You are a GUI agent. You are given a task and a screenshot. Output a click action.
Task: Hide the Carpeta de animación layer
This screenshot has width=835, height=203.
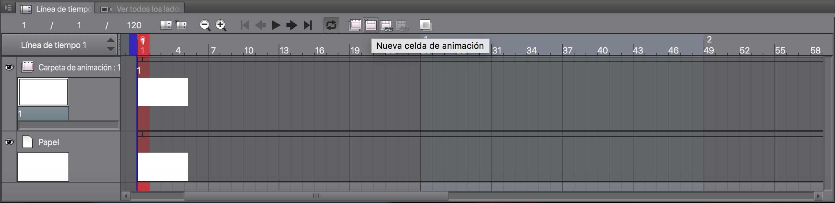[x=9, y=67]
